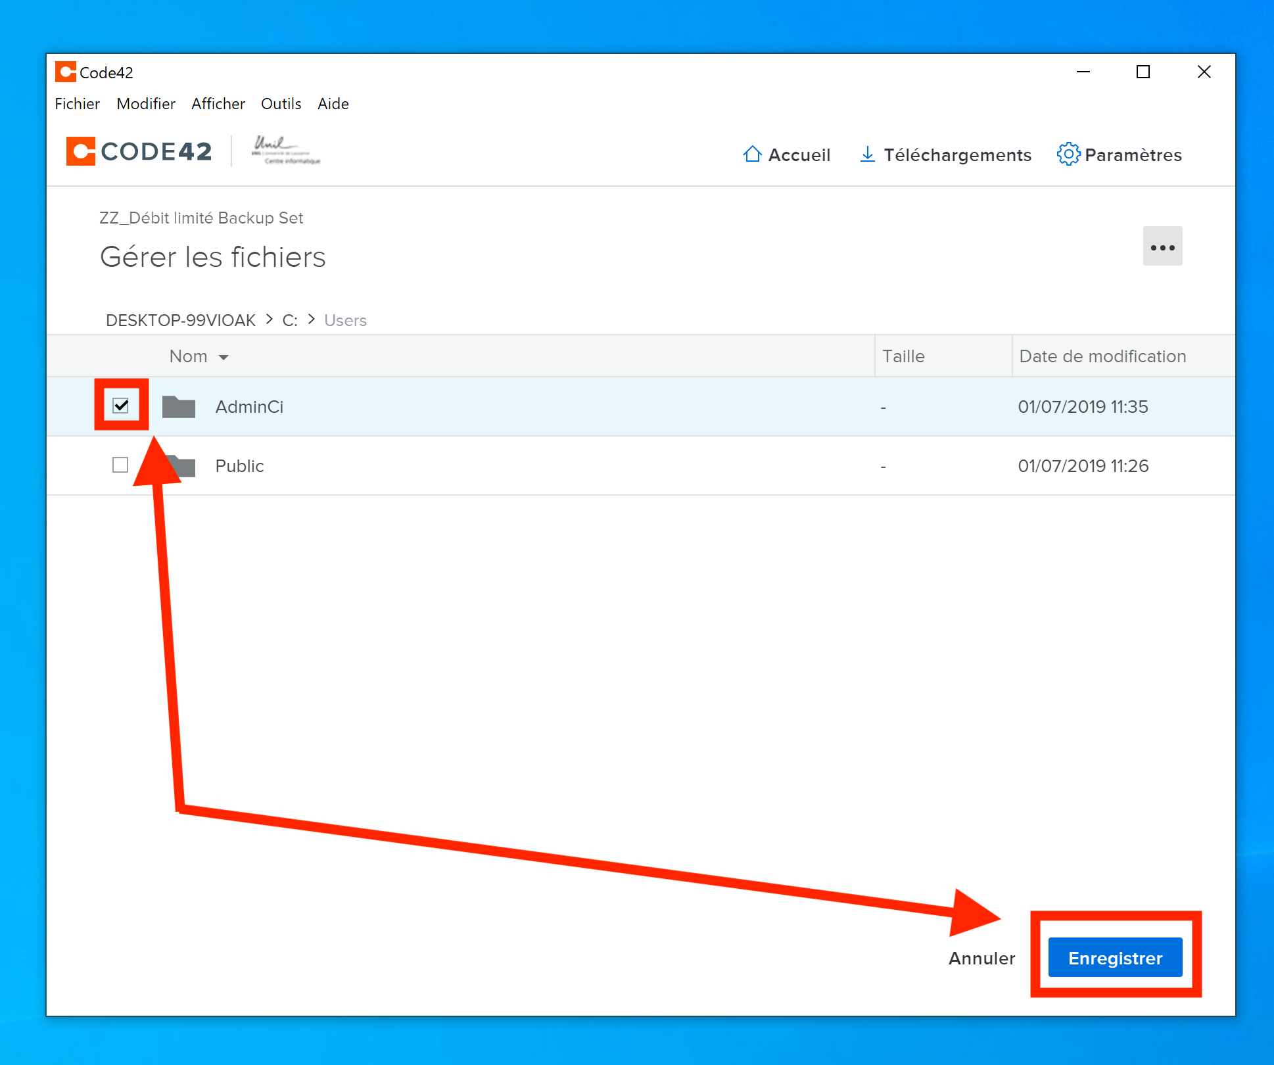Viewport: 1274px width, 1065px height.
Task: Click the Téléchargements download arrow icon
Action: pos(867,154)
